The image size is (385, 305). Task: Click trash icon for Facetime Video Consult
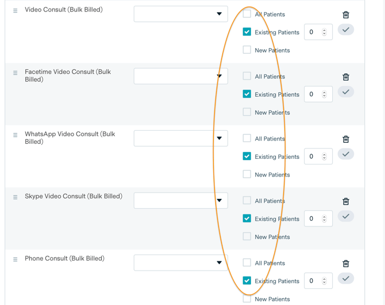click(346, 77)
